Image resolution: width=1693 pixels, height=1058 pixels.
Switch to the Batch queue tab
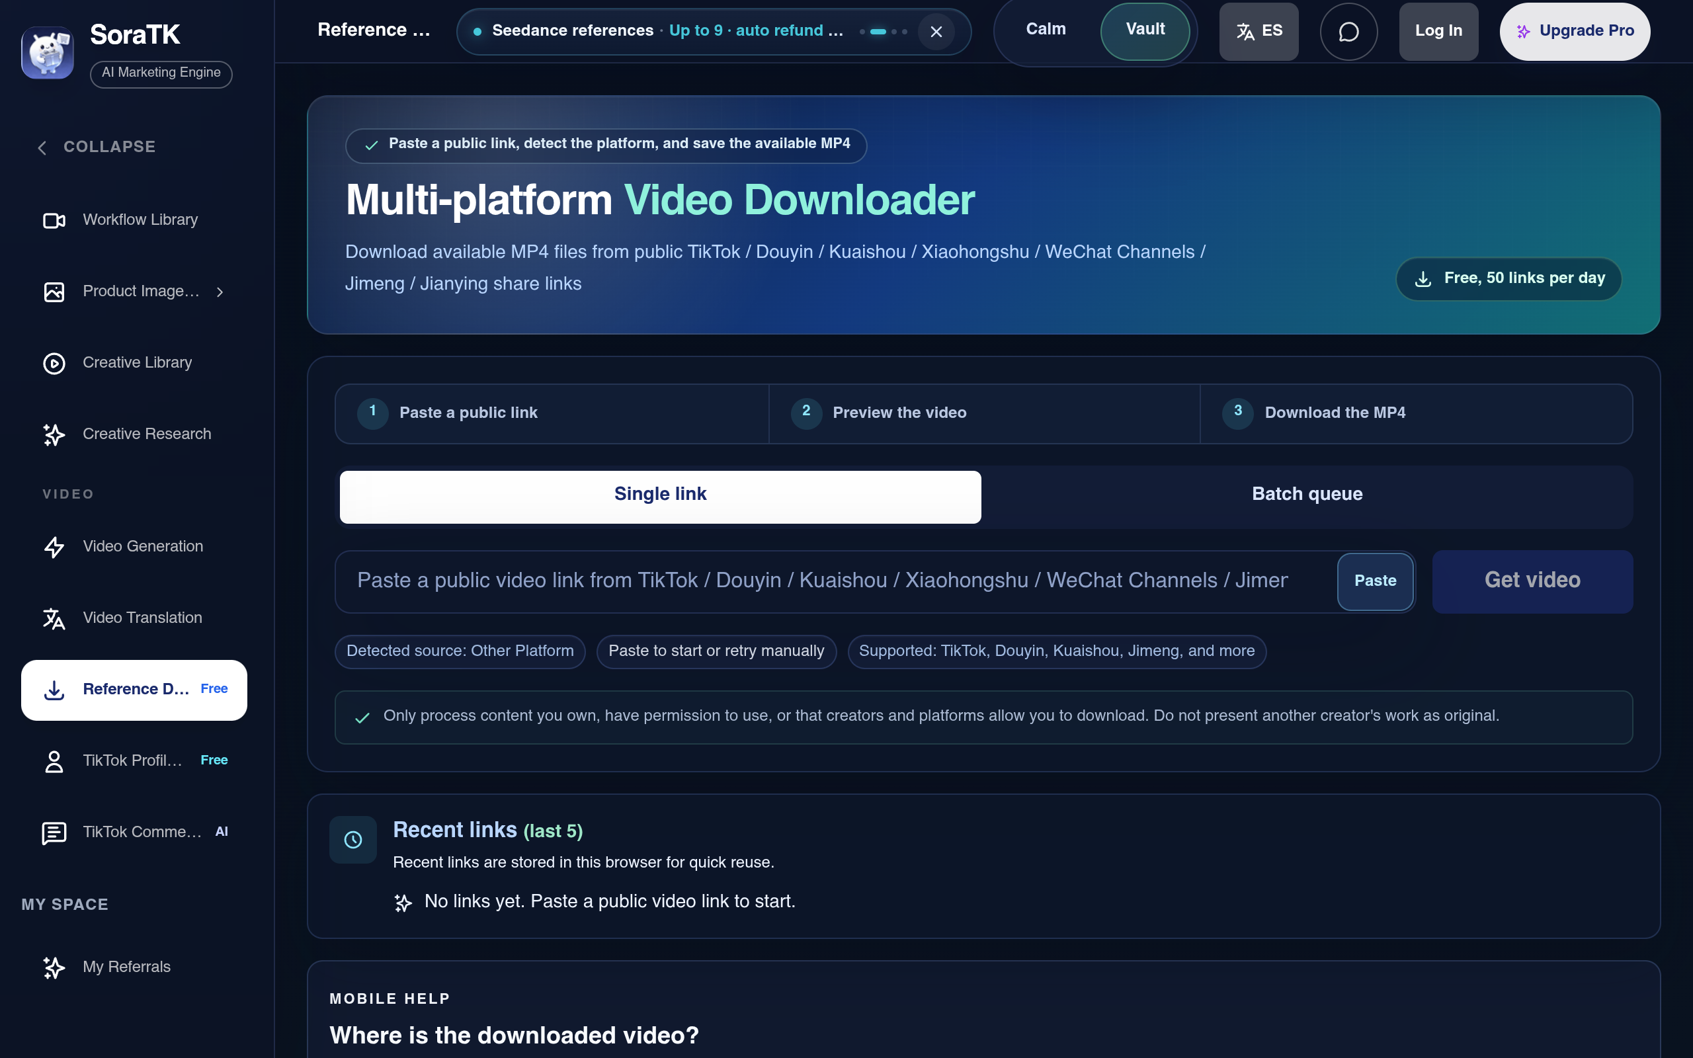point(1307,496)
